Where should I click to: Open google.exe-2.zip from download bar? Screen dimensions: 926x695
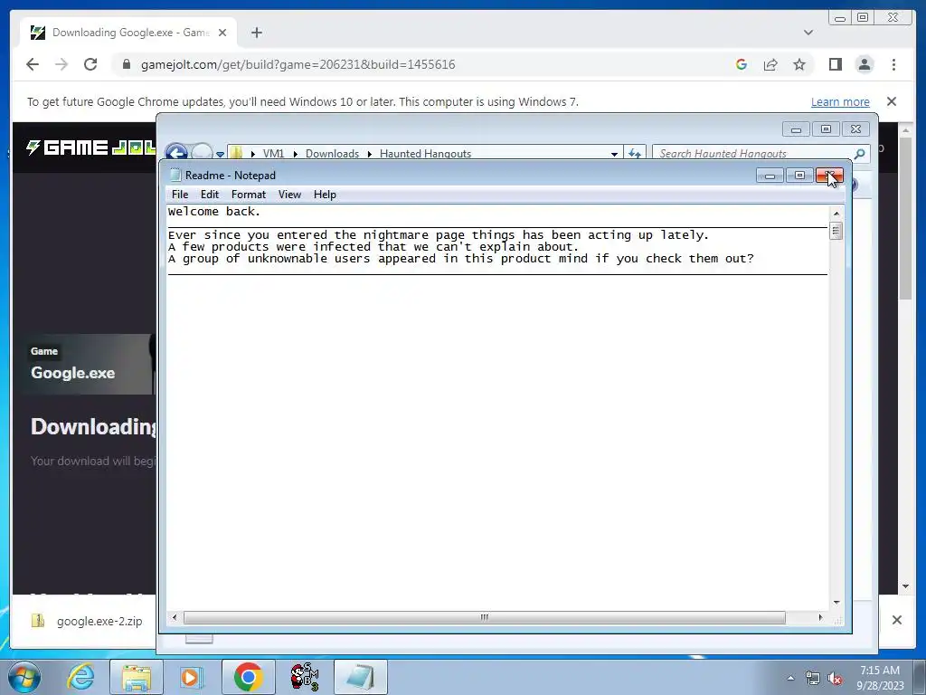coord(89,621)
